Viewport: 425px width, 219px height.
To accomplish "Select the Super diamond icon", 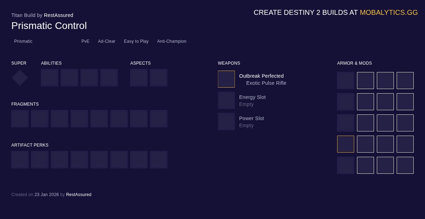I will pyautogui.click(x=19, y=78).
